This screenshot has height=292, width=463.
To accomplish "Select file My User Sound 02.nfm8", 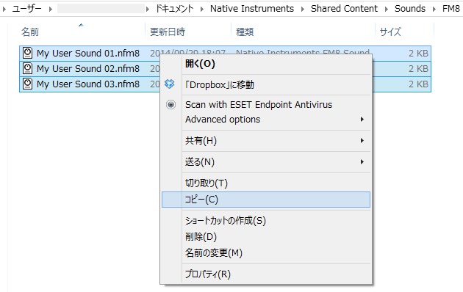I will click(88, 69).
